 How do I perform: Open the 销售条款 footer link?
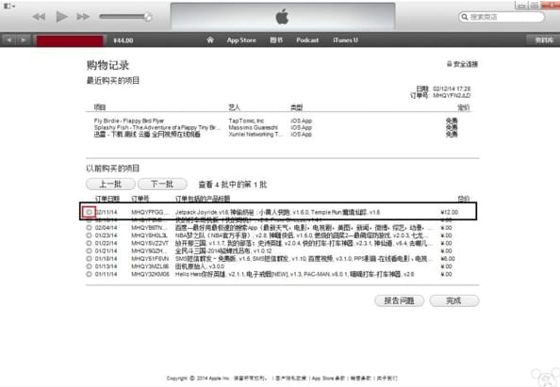(361, 379)
